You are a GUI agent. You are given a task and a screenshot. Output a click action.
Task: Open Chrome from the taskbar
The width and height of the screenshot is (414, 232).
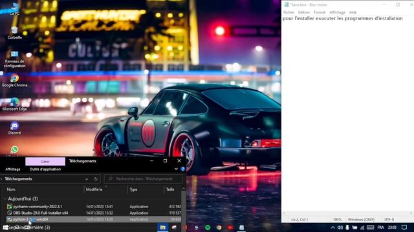(219, 227)
